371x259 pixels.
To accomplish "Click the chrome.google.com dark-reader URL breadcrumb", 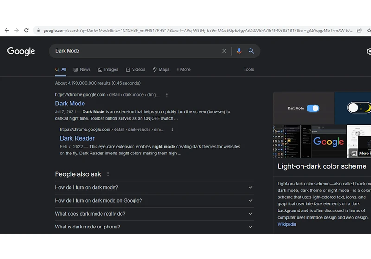I will (x=112, y=129).
